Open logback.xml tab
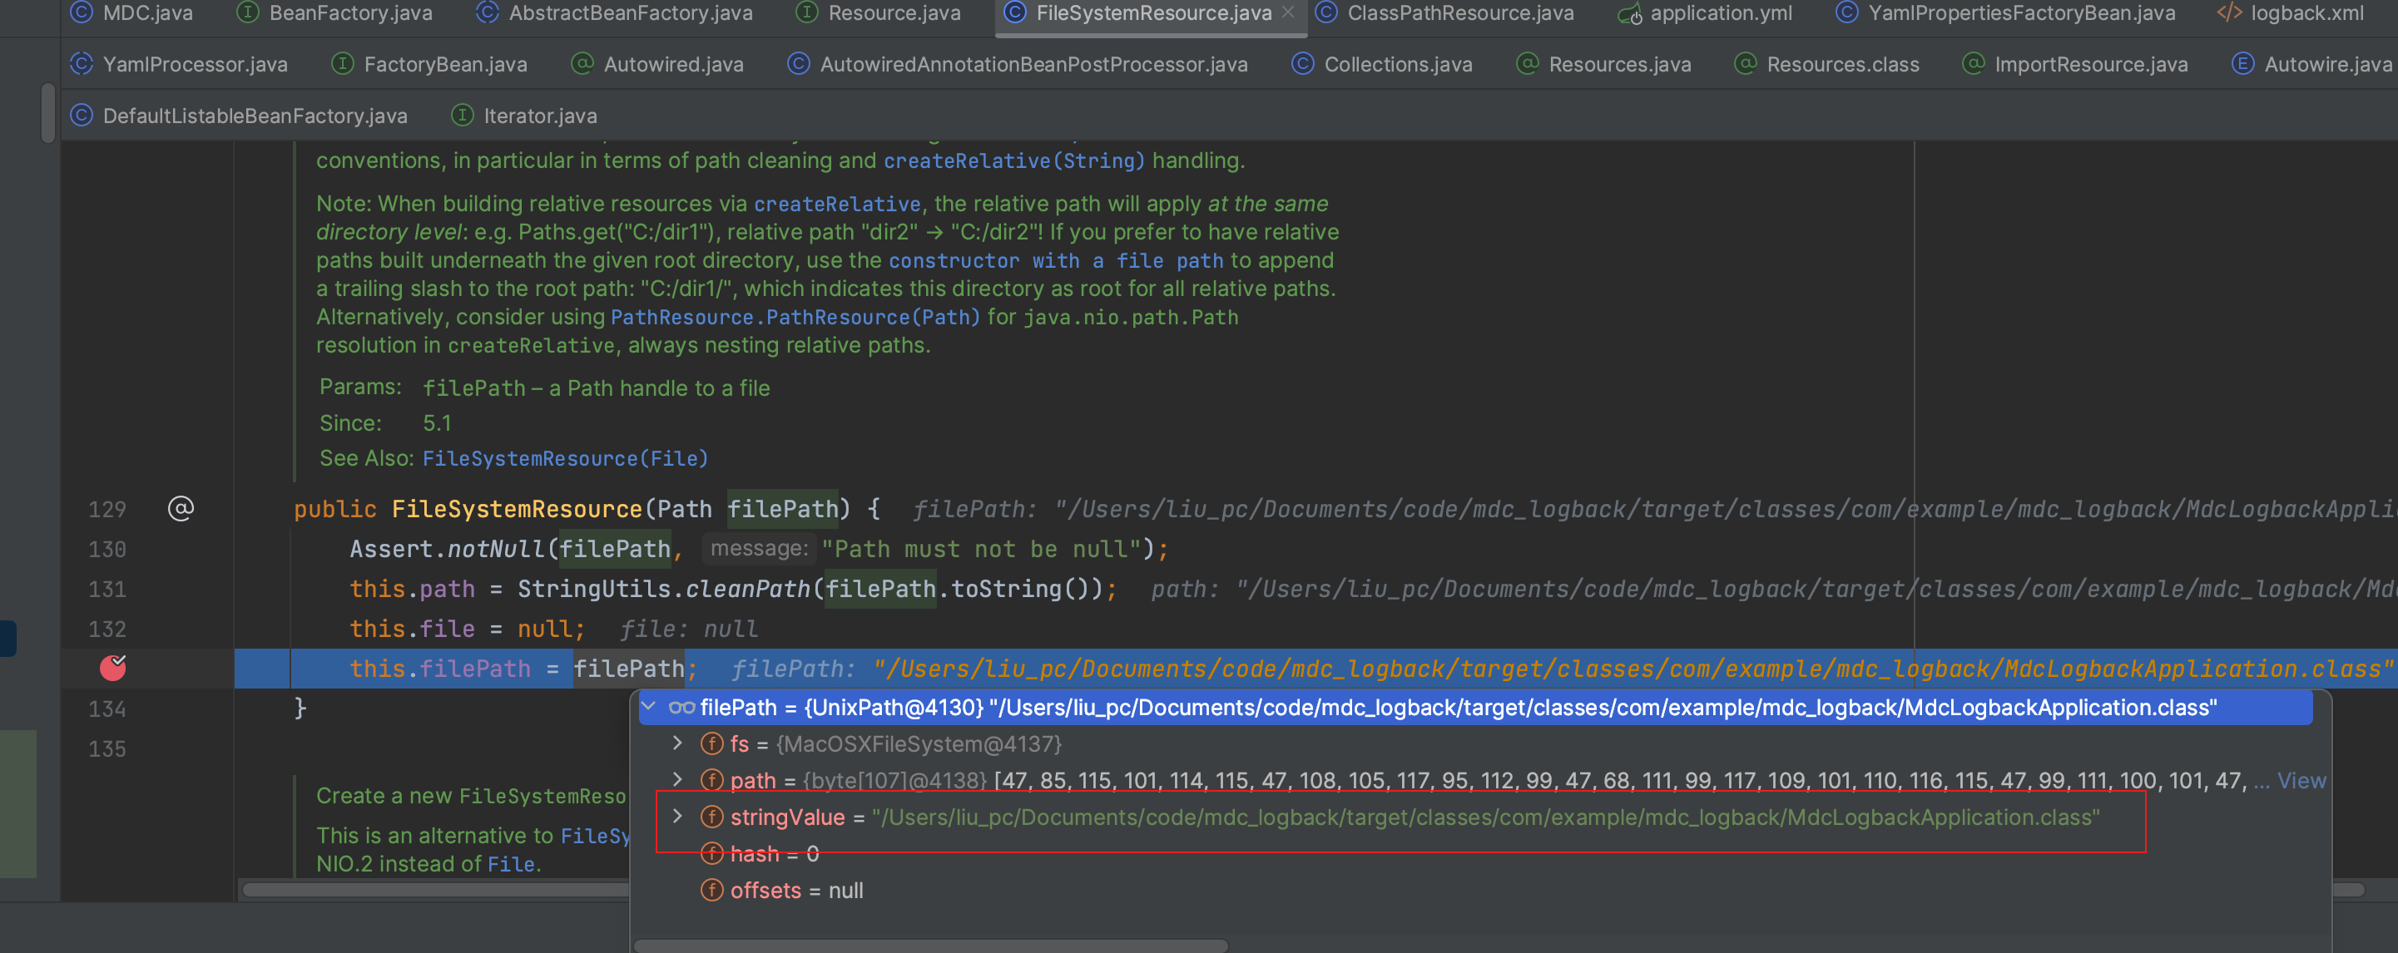Image resolution: width=2398 pixels, height=953 pixels. pyautogui.click(x=2290, y=13)
